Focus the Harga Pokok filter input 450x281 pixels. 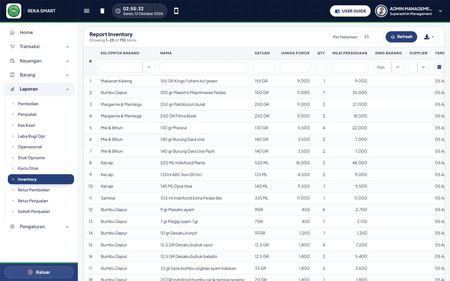click(295, 67)
